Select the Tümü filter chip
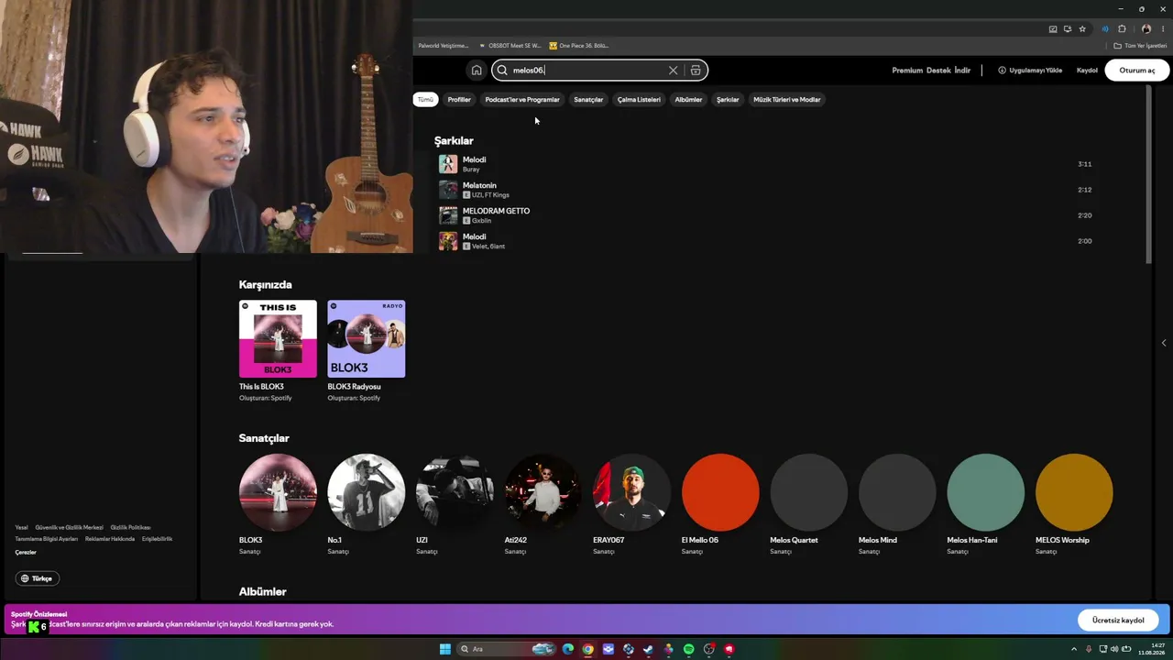Screen dimensions: 1173x660 click(x=425, y=99)
